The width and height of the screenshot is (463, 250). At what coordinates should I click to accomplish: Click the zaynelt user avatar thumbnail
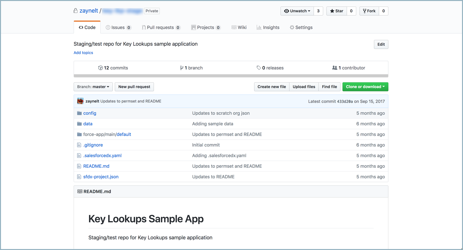point(80,101)
